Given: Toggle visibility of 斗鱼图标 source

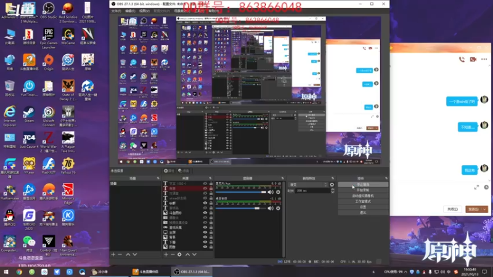Looking at the screenshot, I should click(205, 212).
